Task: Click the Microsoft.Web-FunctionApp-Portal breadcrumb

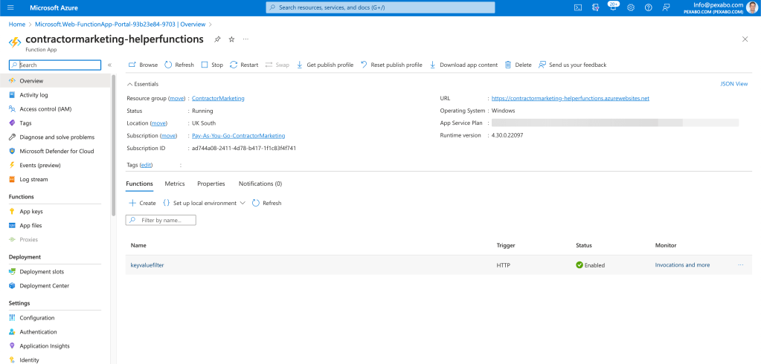Action: coord(120,25)
